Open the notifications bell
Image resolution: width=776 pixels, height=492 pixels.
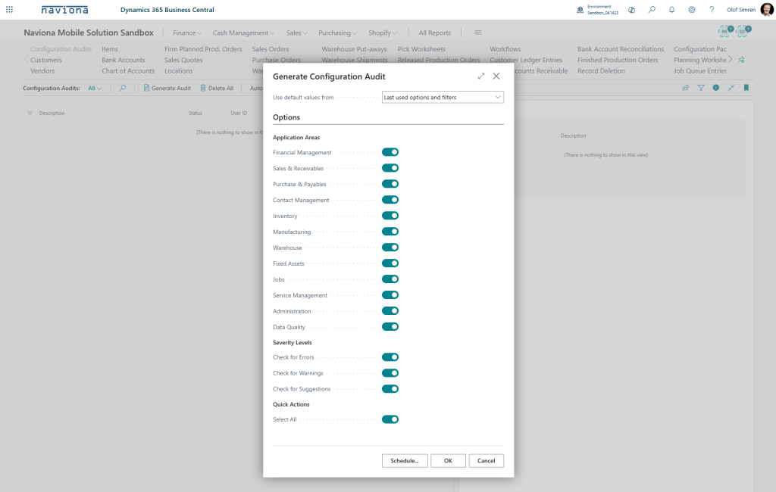[x=671, y=10]
